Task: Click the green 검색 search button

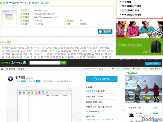Action: (63, 63)
